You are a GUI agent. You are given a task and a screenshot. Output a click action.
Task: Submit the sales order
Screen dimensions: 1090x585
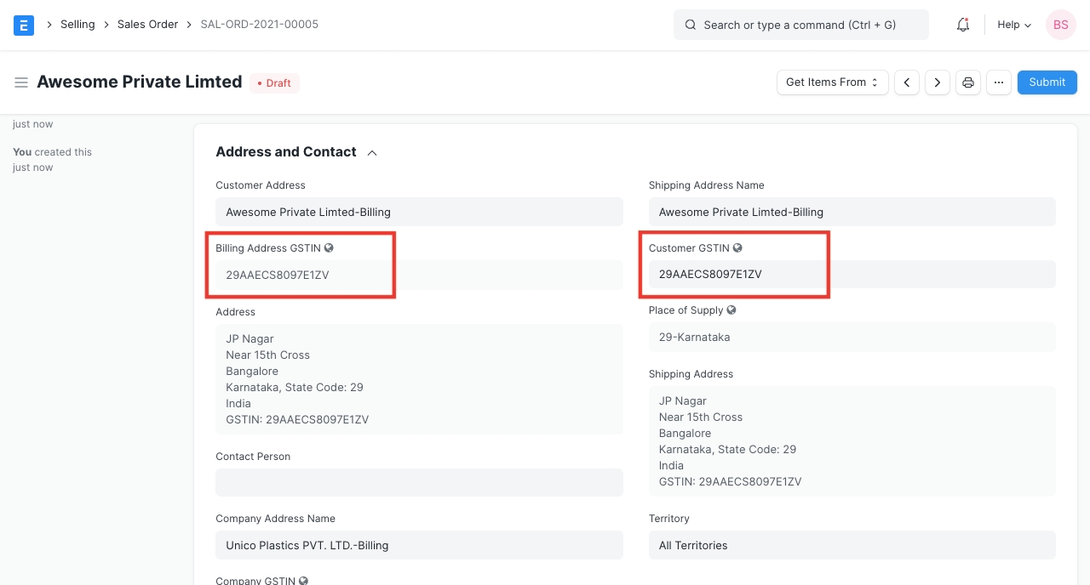(1047, 82)
